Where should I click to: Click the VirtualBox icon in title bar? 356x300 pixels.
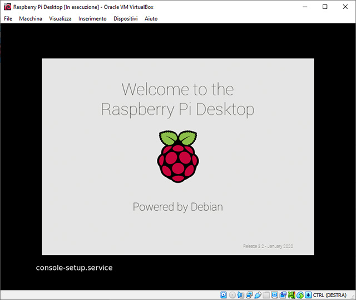7,7
